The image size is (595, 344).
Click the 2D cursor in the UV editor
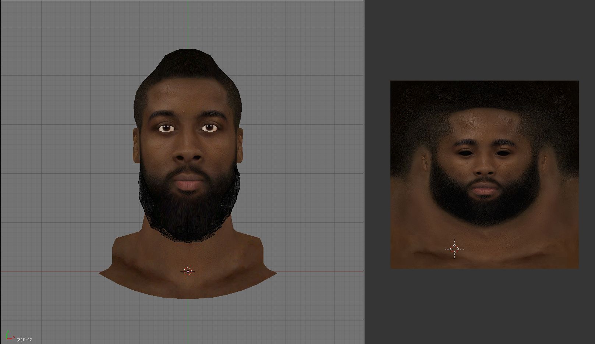[454, 249]
